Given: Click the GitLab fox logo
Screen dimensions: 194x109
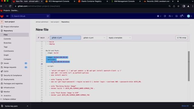Looking at the screenshot, I should pyautogui.click(x=2, y=16).
